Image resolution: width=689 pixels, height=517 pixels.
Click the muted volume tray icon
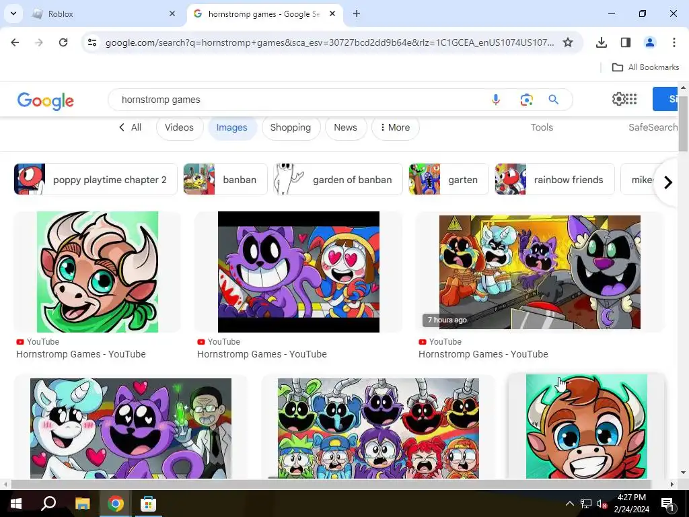click(602, 504)
